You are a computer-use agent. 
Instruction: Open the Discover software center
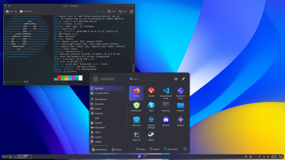click(136, 121)
